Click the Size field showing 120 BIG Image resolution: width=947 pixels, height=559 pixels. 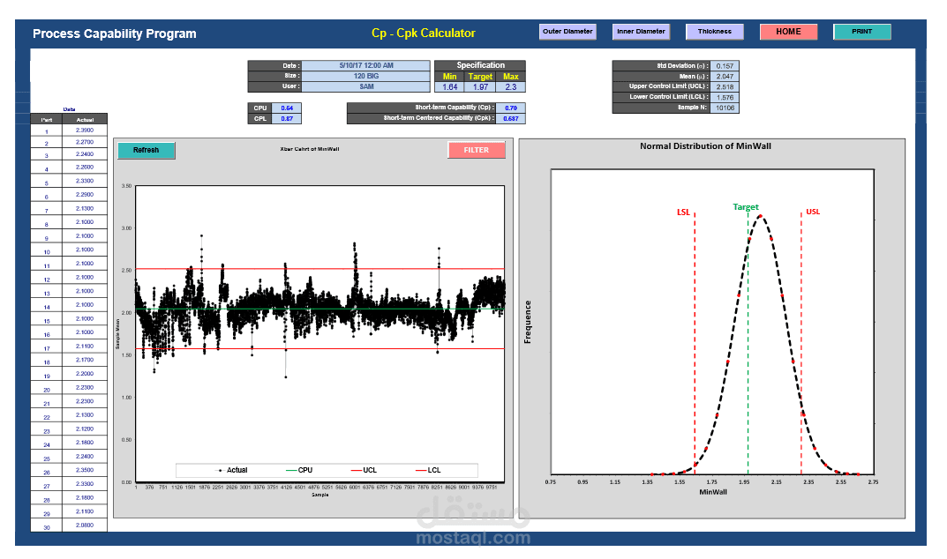point(366,76)
